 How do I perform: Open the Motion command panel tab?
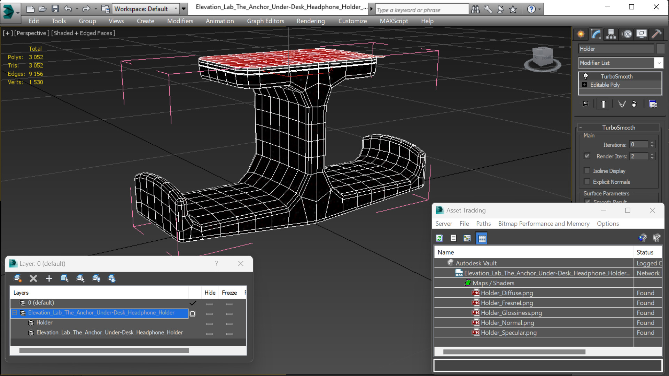[x=627, y=34]
